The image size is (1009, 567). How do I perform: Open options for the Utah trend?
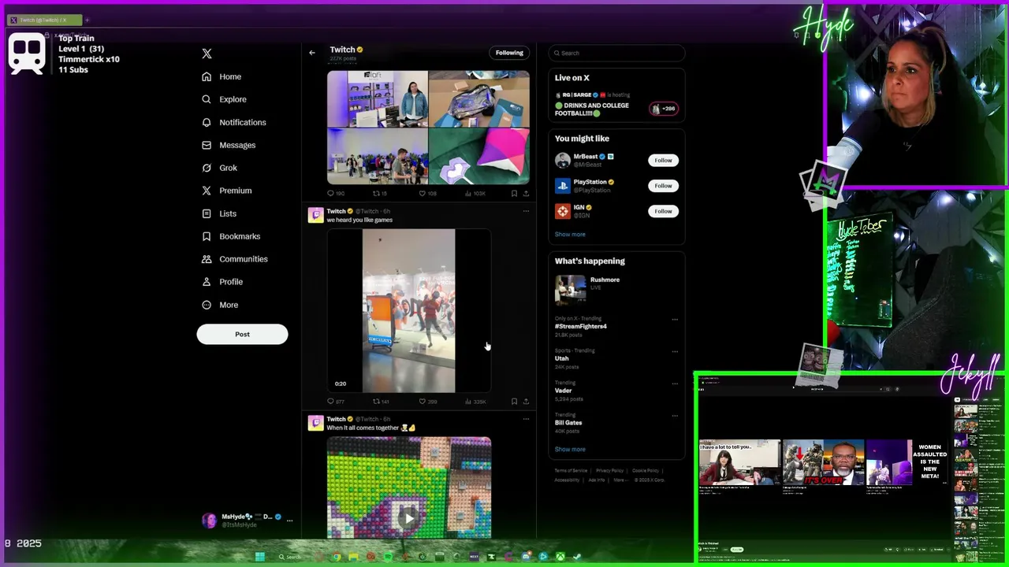coord(675,351)
